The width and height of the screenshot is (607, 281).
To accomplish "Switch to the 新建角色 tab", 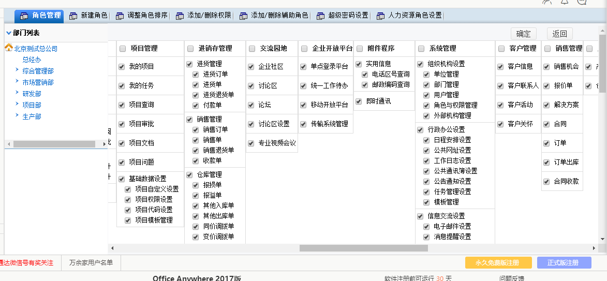I will coord(94,16).
